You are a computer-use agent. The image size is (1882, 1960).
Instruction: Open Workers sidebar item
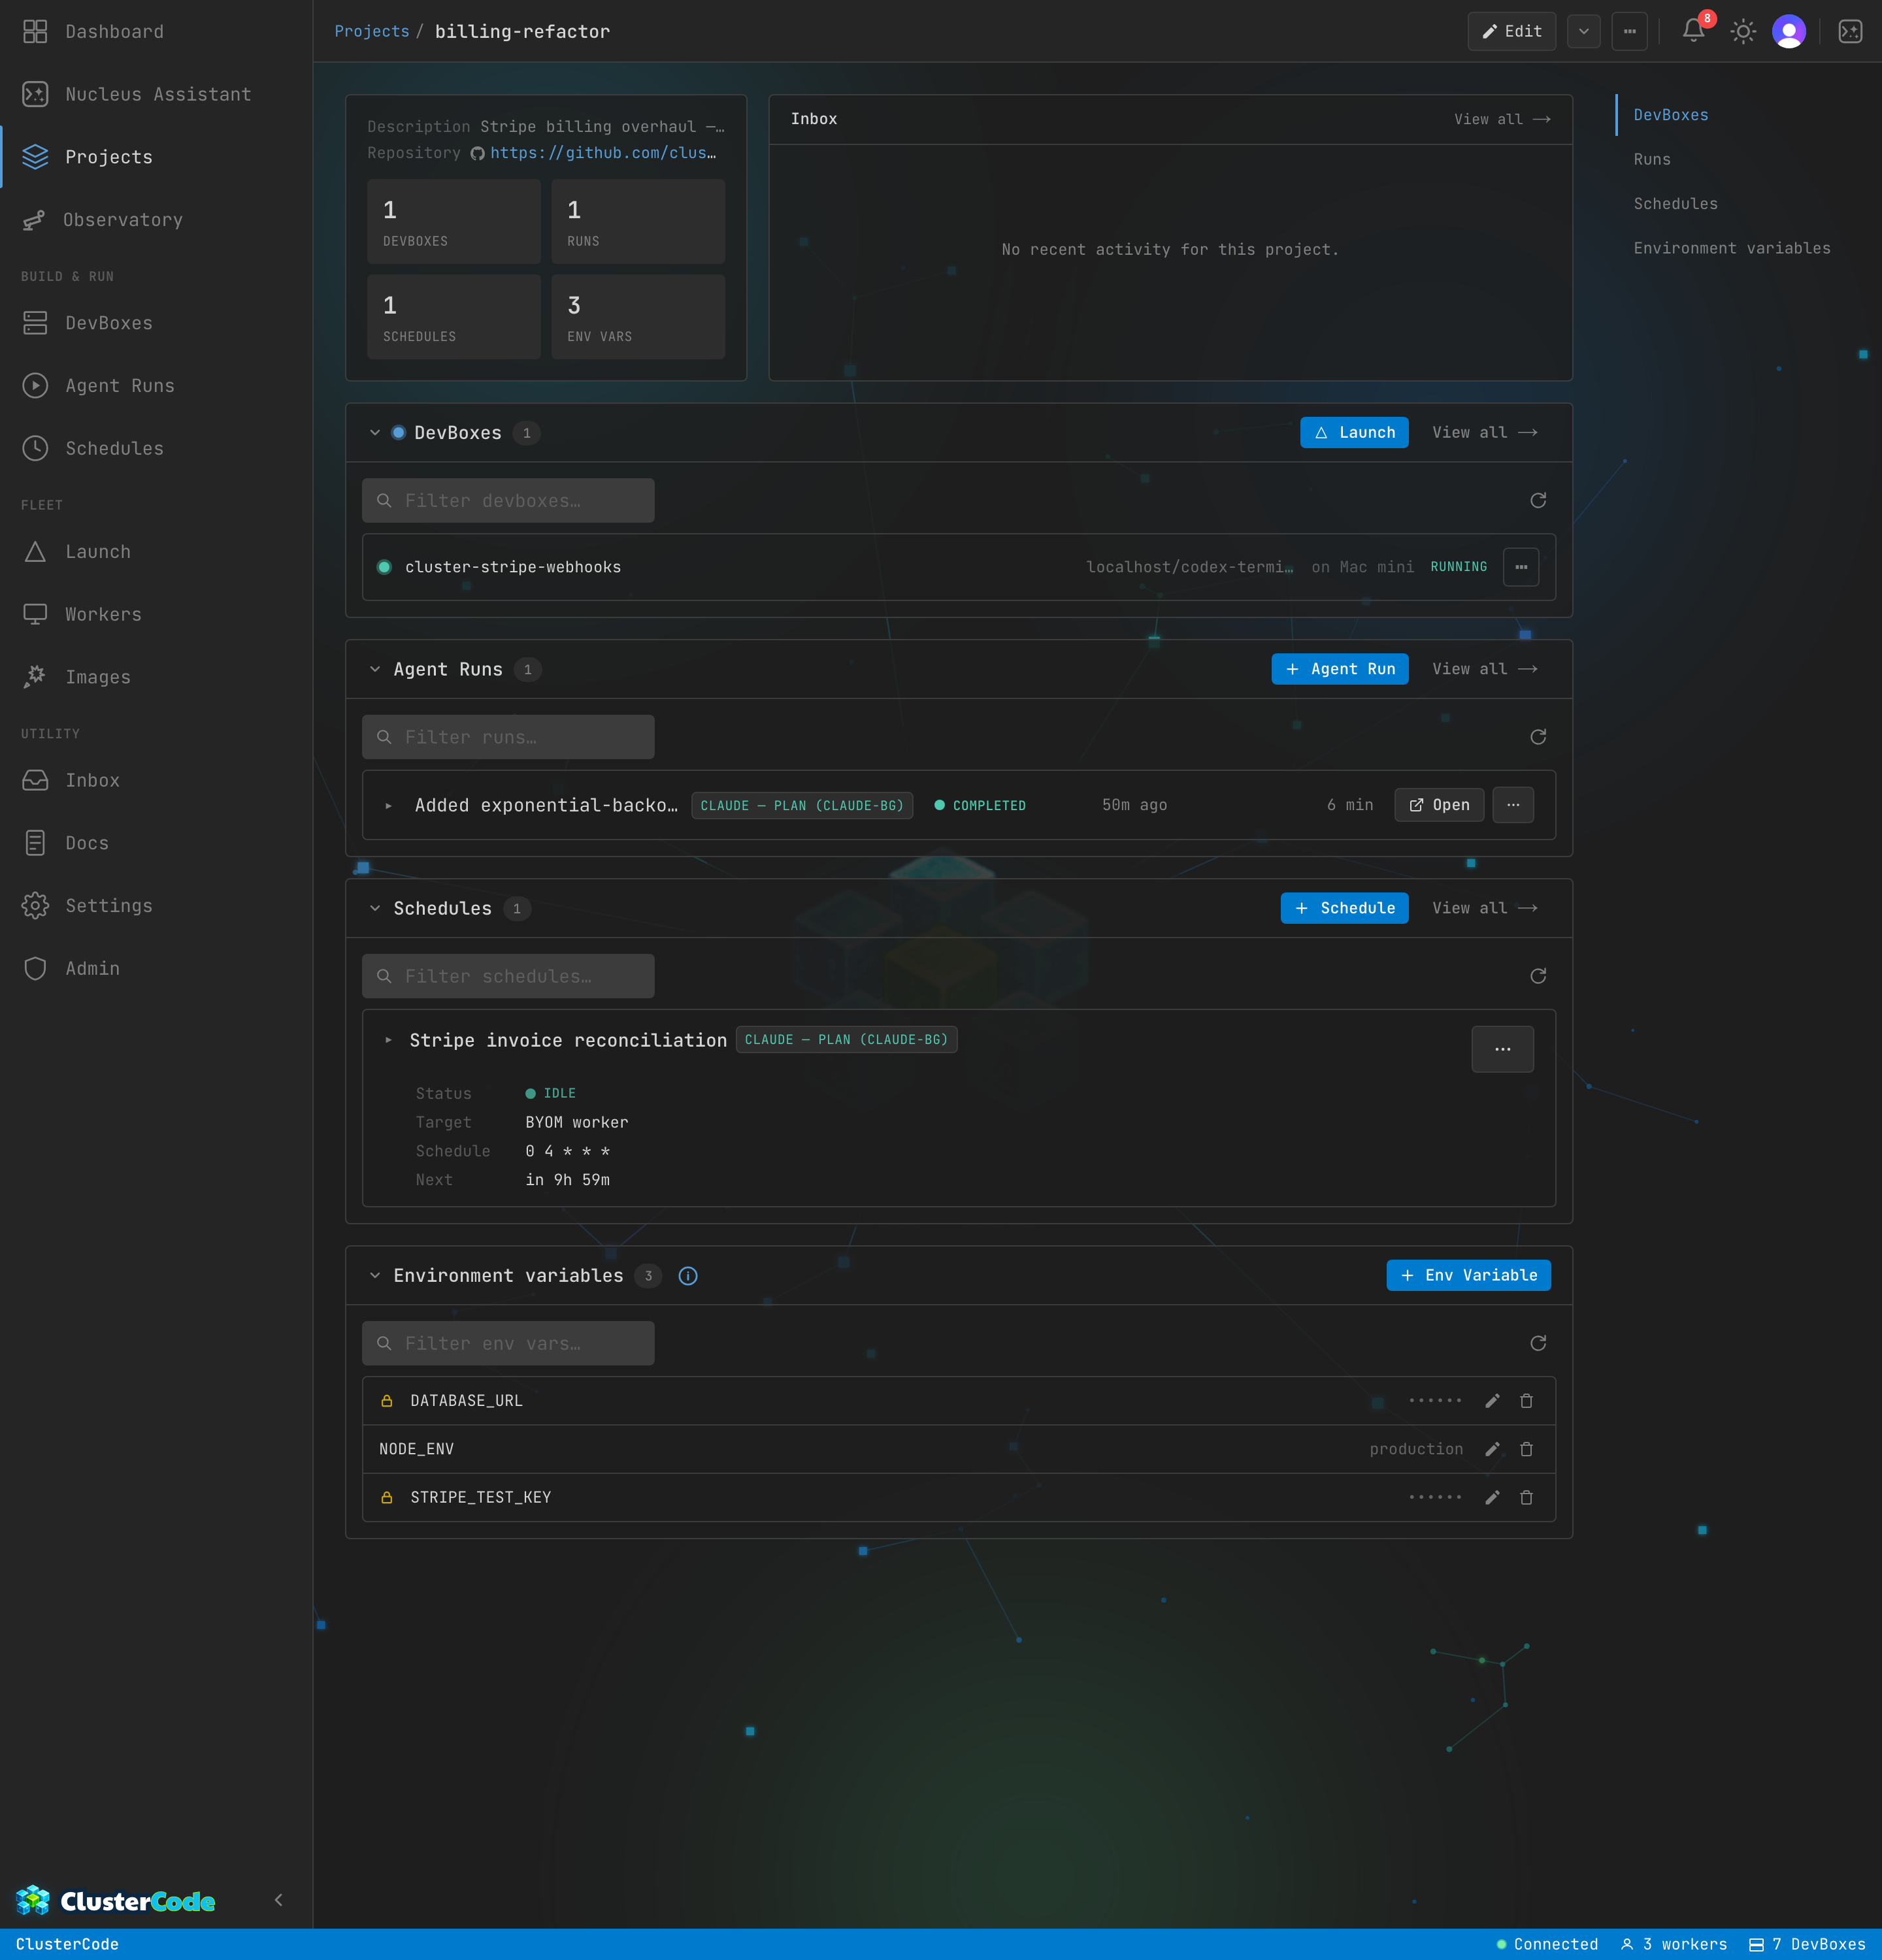[156, 614]
